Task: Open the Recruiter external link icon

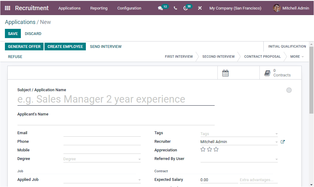Action: pos(282,142)
